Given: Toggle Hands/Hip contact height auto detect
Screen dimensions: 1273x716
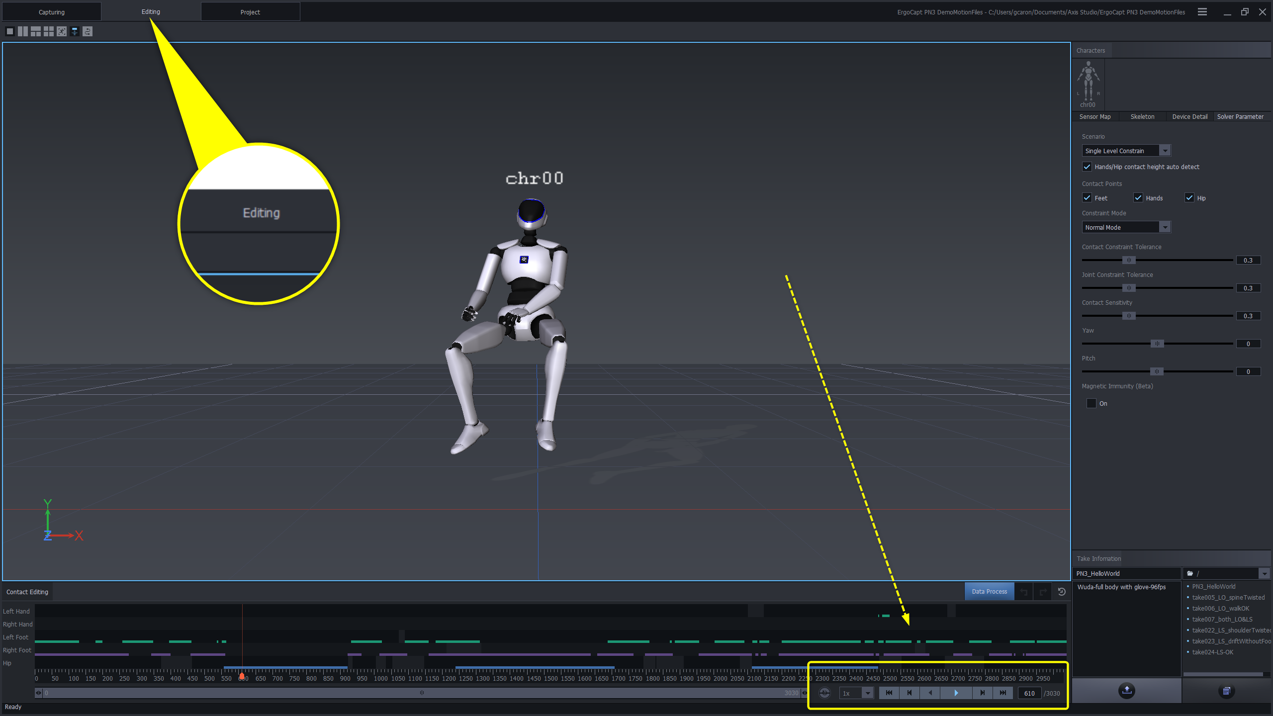Looking at the screenshot, I should 1087,167.
